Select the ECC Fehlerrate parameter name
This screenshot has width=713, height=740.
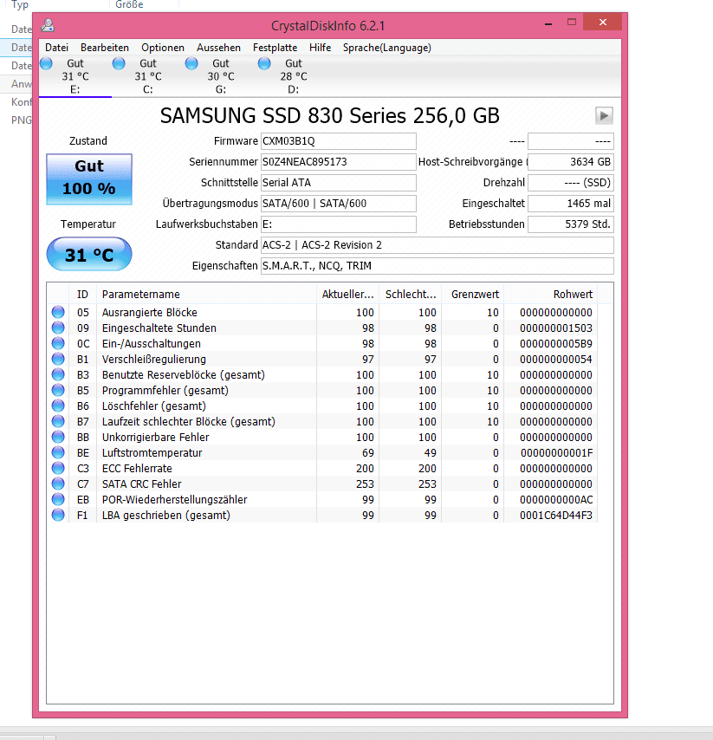[x=137, y=468]
